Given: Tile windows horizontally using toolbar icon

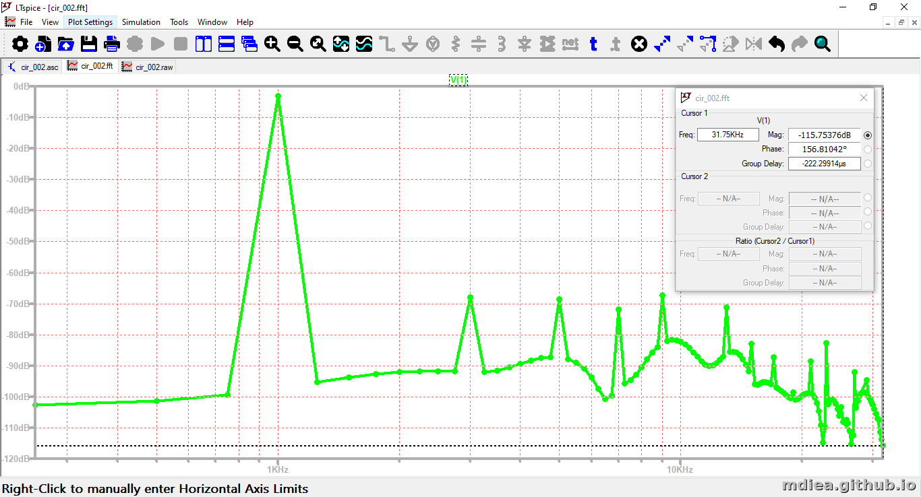Looking at the screenshot, I should [x=227, y=44].
